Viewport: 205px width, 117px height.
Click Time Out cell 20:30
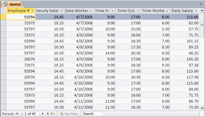click(128, 53)
